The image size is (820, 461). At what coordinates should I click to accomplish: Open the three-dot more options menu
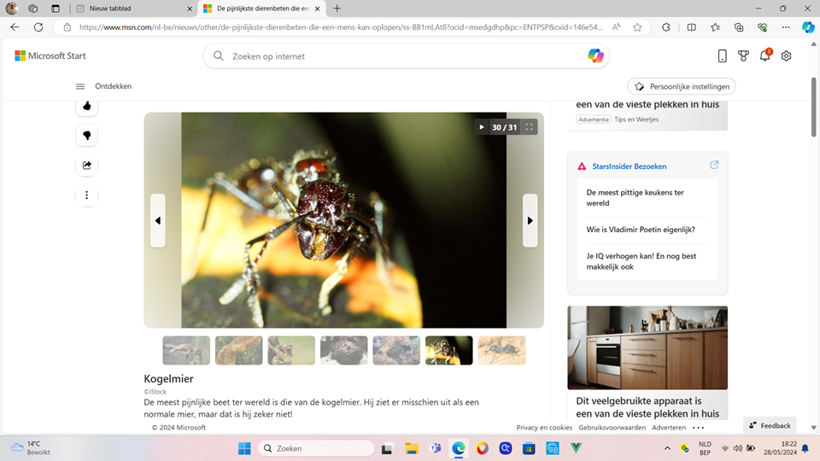point(86,195)
